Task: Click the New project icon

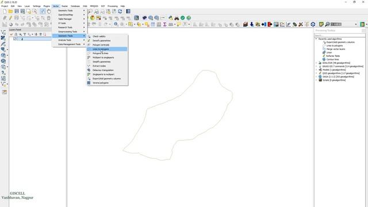Action: [x=5, y=11]
